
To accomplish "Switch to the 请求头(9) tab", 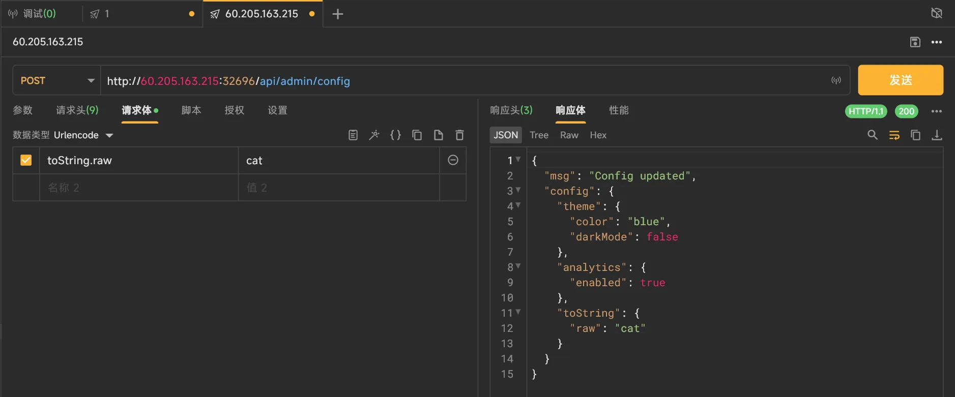I will 77,110.
